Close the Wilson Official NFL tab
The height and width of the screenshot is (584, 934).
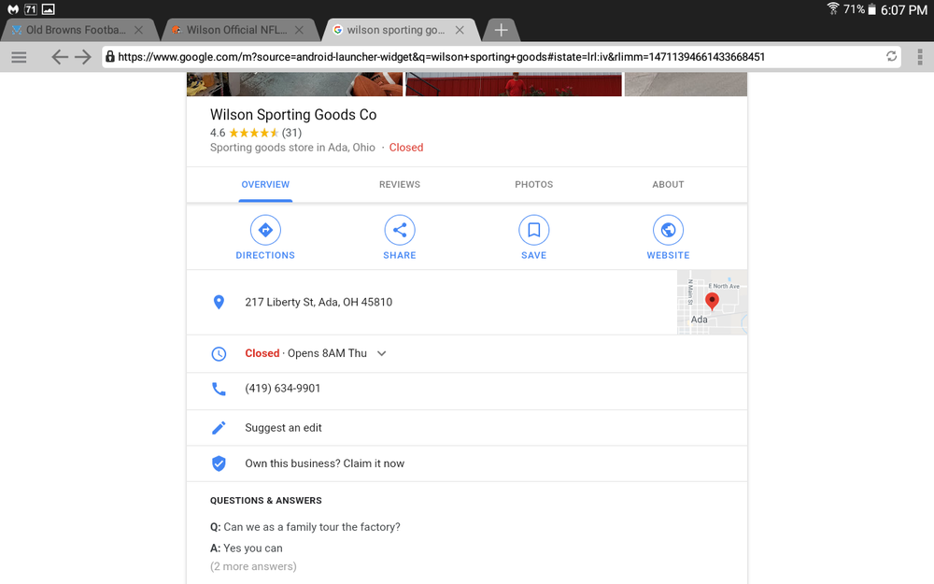(299, 30)
